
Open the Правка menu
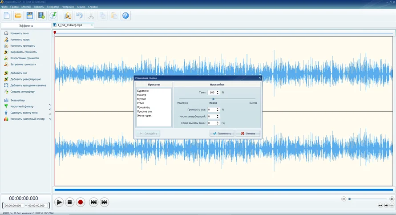[14, 7]
